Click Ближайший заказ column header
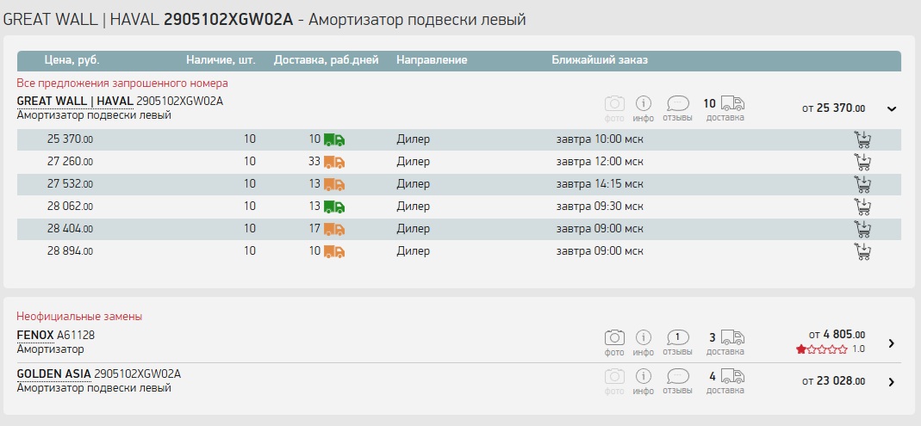The height and width of the screenshot is (426, 921). pos(600,60)
